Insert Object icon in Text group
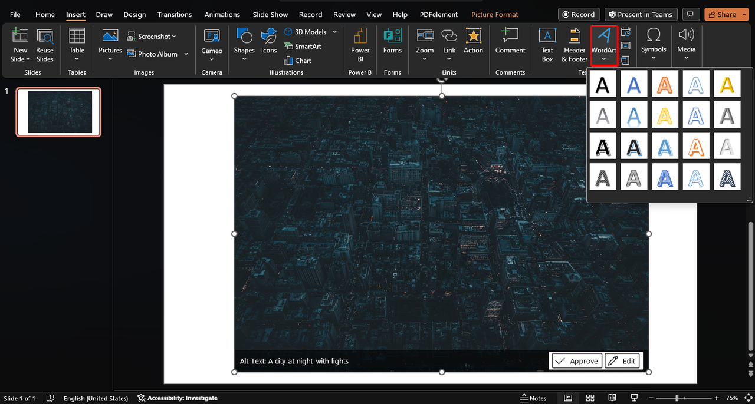 [626, 60]
